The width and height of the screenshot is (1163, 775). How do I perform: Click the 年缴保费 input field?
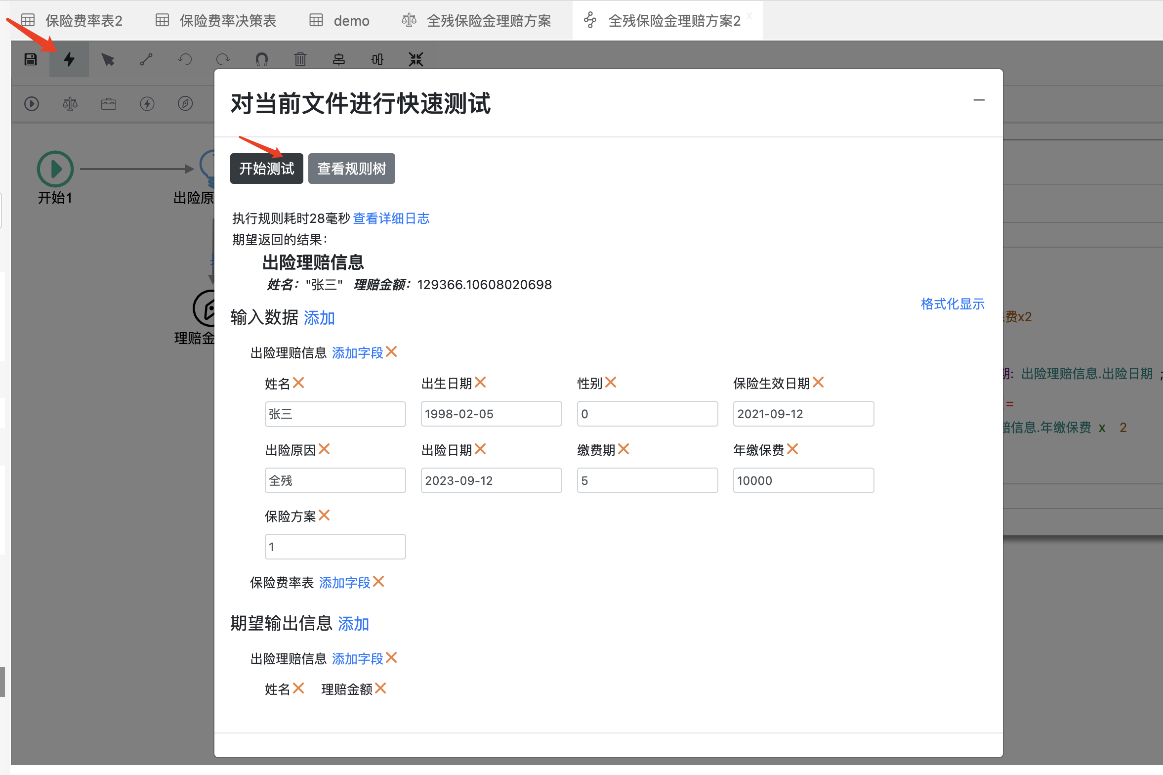803,480
